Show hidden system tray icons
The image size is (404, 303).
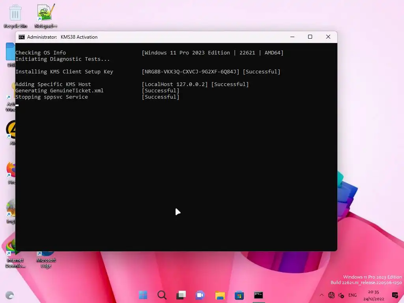322,295
